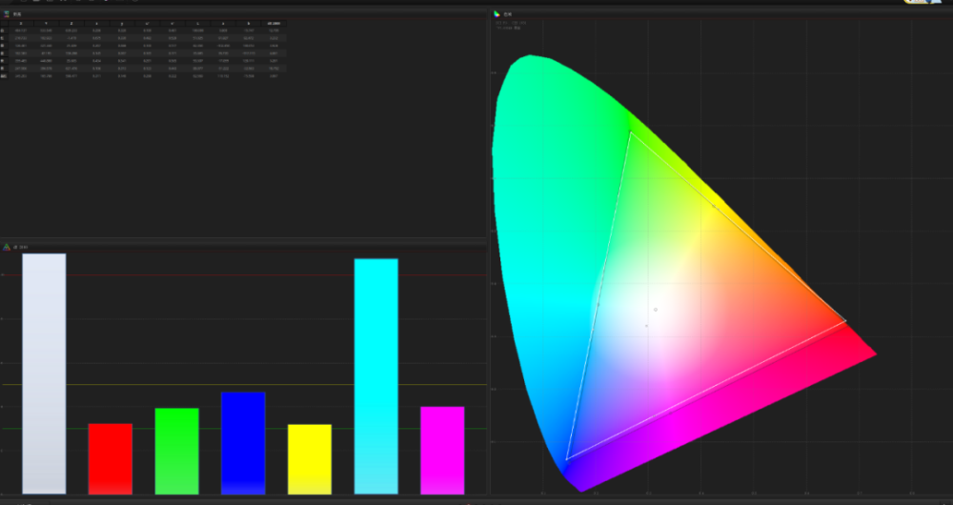Select the first row of measurement table
The width and height of the screenshot is (953, 505).
143,30
